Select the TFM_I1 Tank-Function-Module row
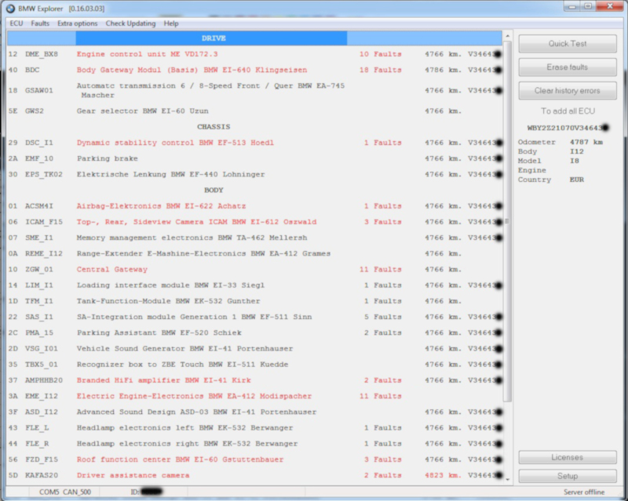This screenshot has width=628, height=501. pyautogui.click(x=254, y=301)
